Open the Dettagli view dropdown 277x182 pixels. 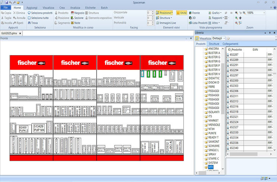pos(224,38)
